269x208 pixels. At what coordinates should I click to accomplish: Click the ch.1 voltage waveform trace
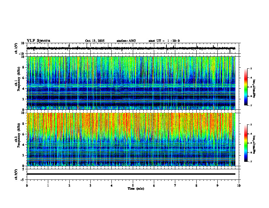click(131, 48)
